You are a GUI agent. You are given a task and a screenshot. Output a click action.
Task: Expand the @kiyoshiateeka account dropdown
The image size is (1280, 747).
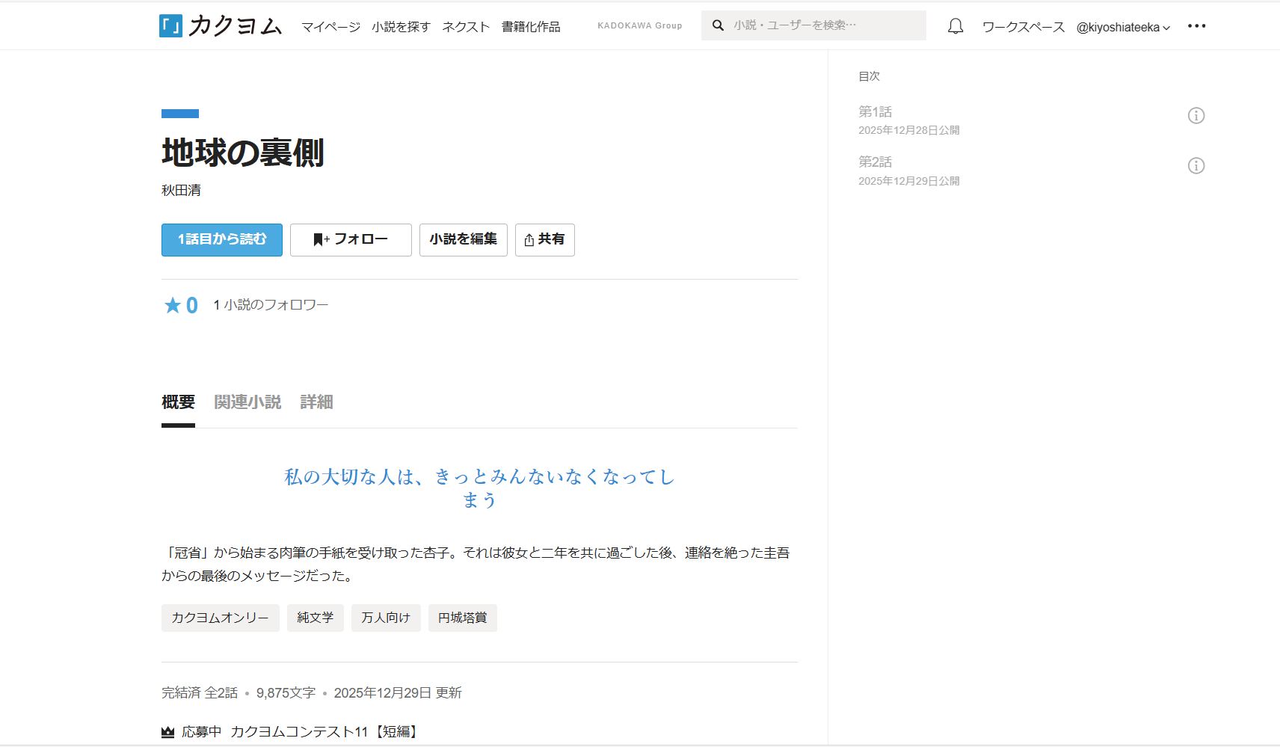pos(1122,28)
